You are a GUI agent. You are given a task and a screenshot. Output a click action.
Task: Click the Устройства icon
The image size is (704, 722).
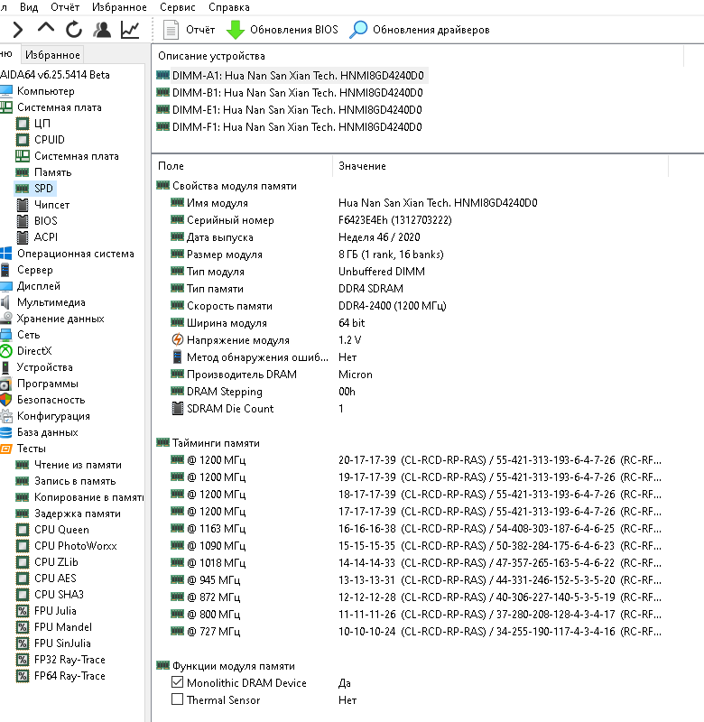pyautogui.click(x=5, y=367)
